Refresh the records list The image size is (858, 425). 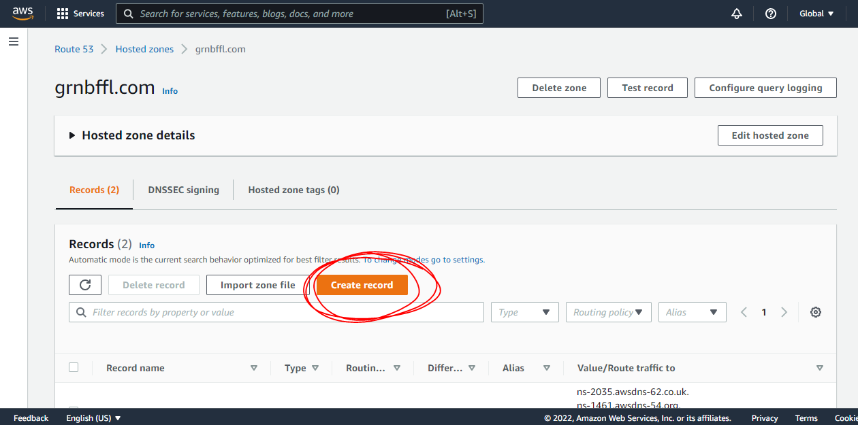click(x=85, y=285)
